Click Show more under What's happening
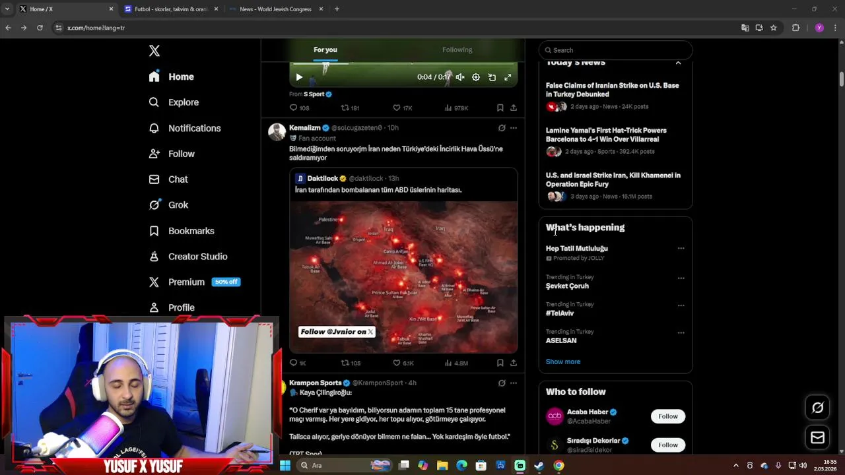Viewport: 845px width, 475px height. pos(563,362)
